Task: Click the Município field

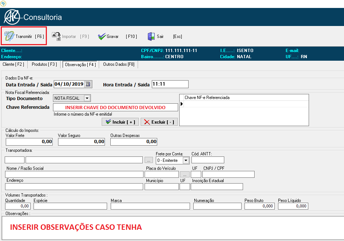Action: point(162,187)
